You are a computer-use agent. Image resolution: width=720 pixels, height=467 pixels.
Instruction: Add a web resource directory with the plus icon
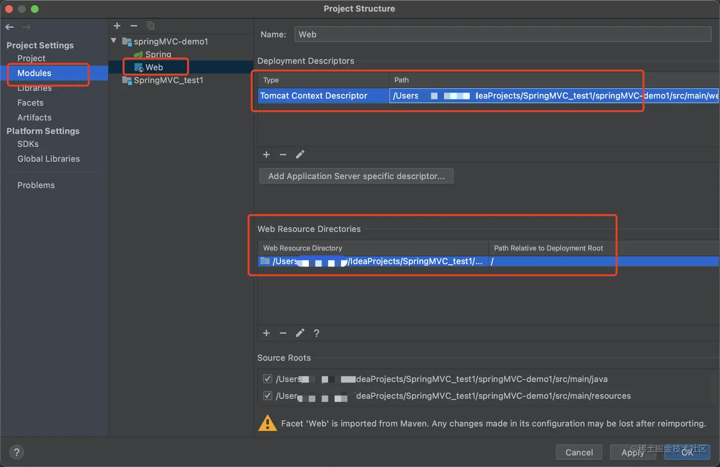(x=266, y=333)
